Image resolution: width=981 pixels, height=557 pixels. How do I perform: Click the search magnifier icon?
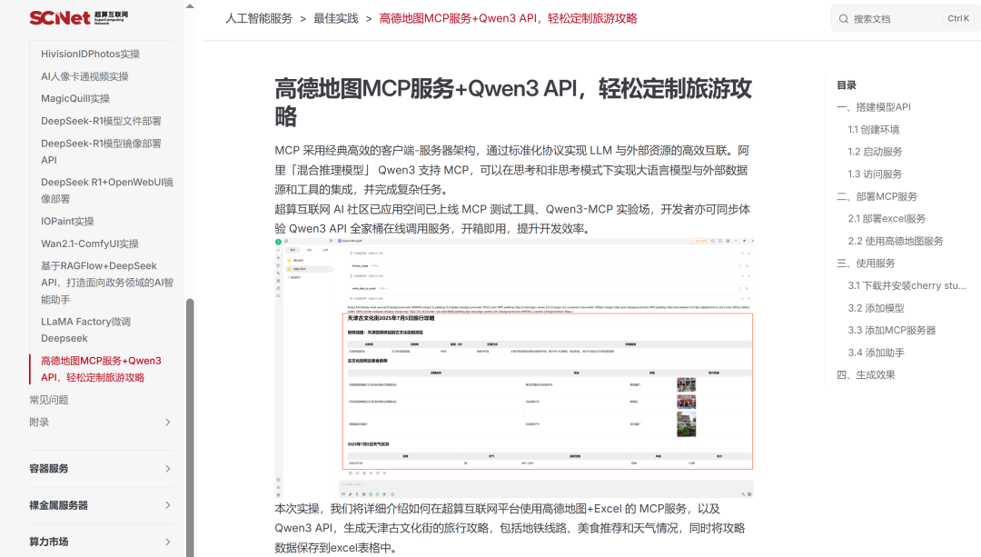pos(843,19)
